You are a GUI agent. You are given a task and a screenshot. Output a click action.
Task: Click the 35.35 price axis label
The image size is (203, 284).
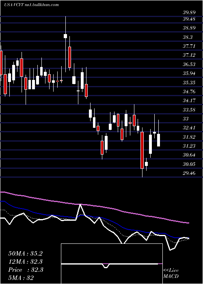click(189, 83)
